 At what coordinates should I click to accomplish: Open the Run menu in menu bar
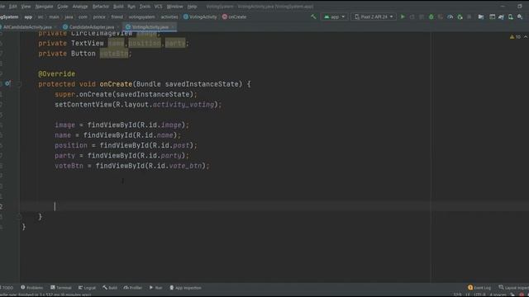[x=131, y=7]
